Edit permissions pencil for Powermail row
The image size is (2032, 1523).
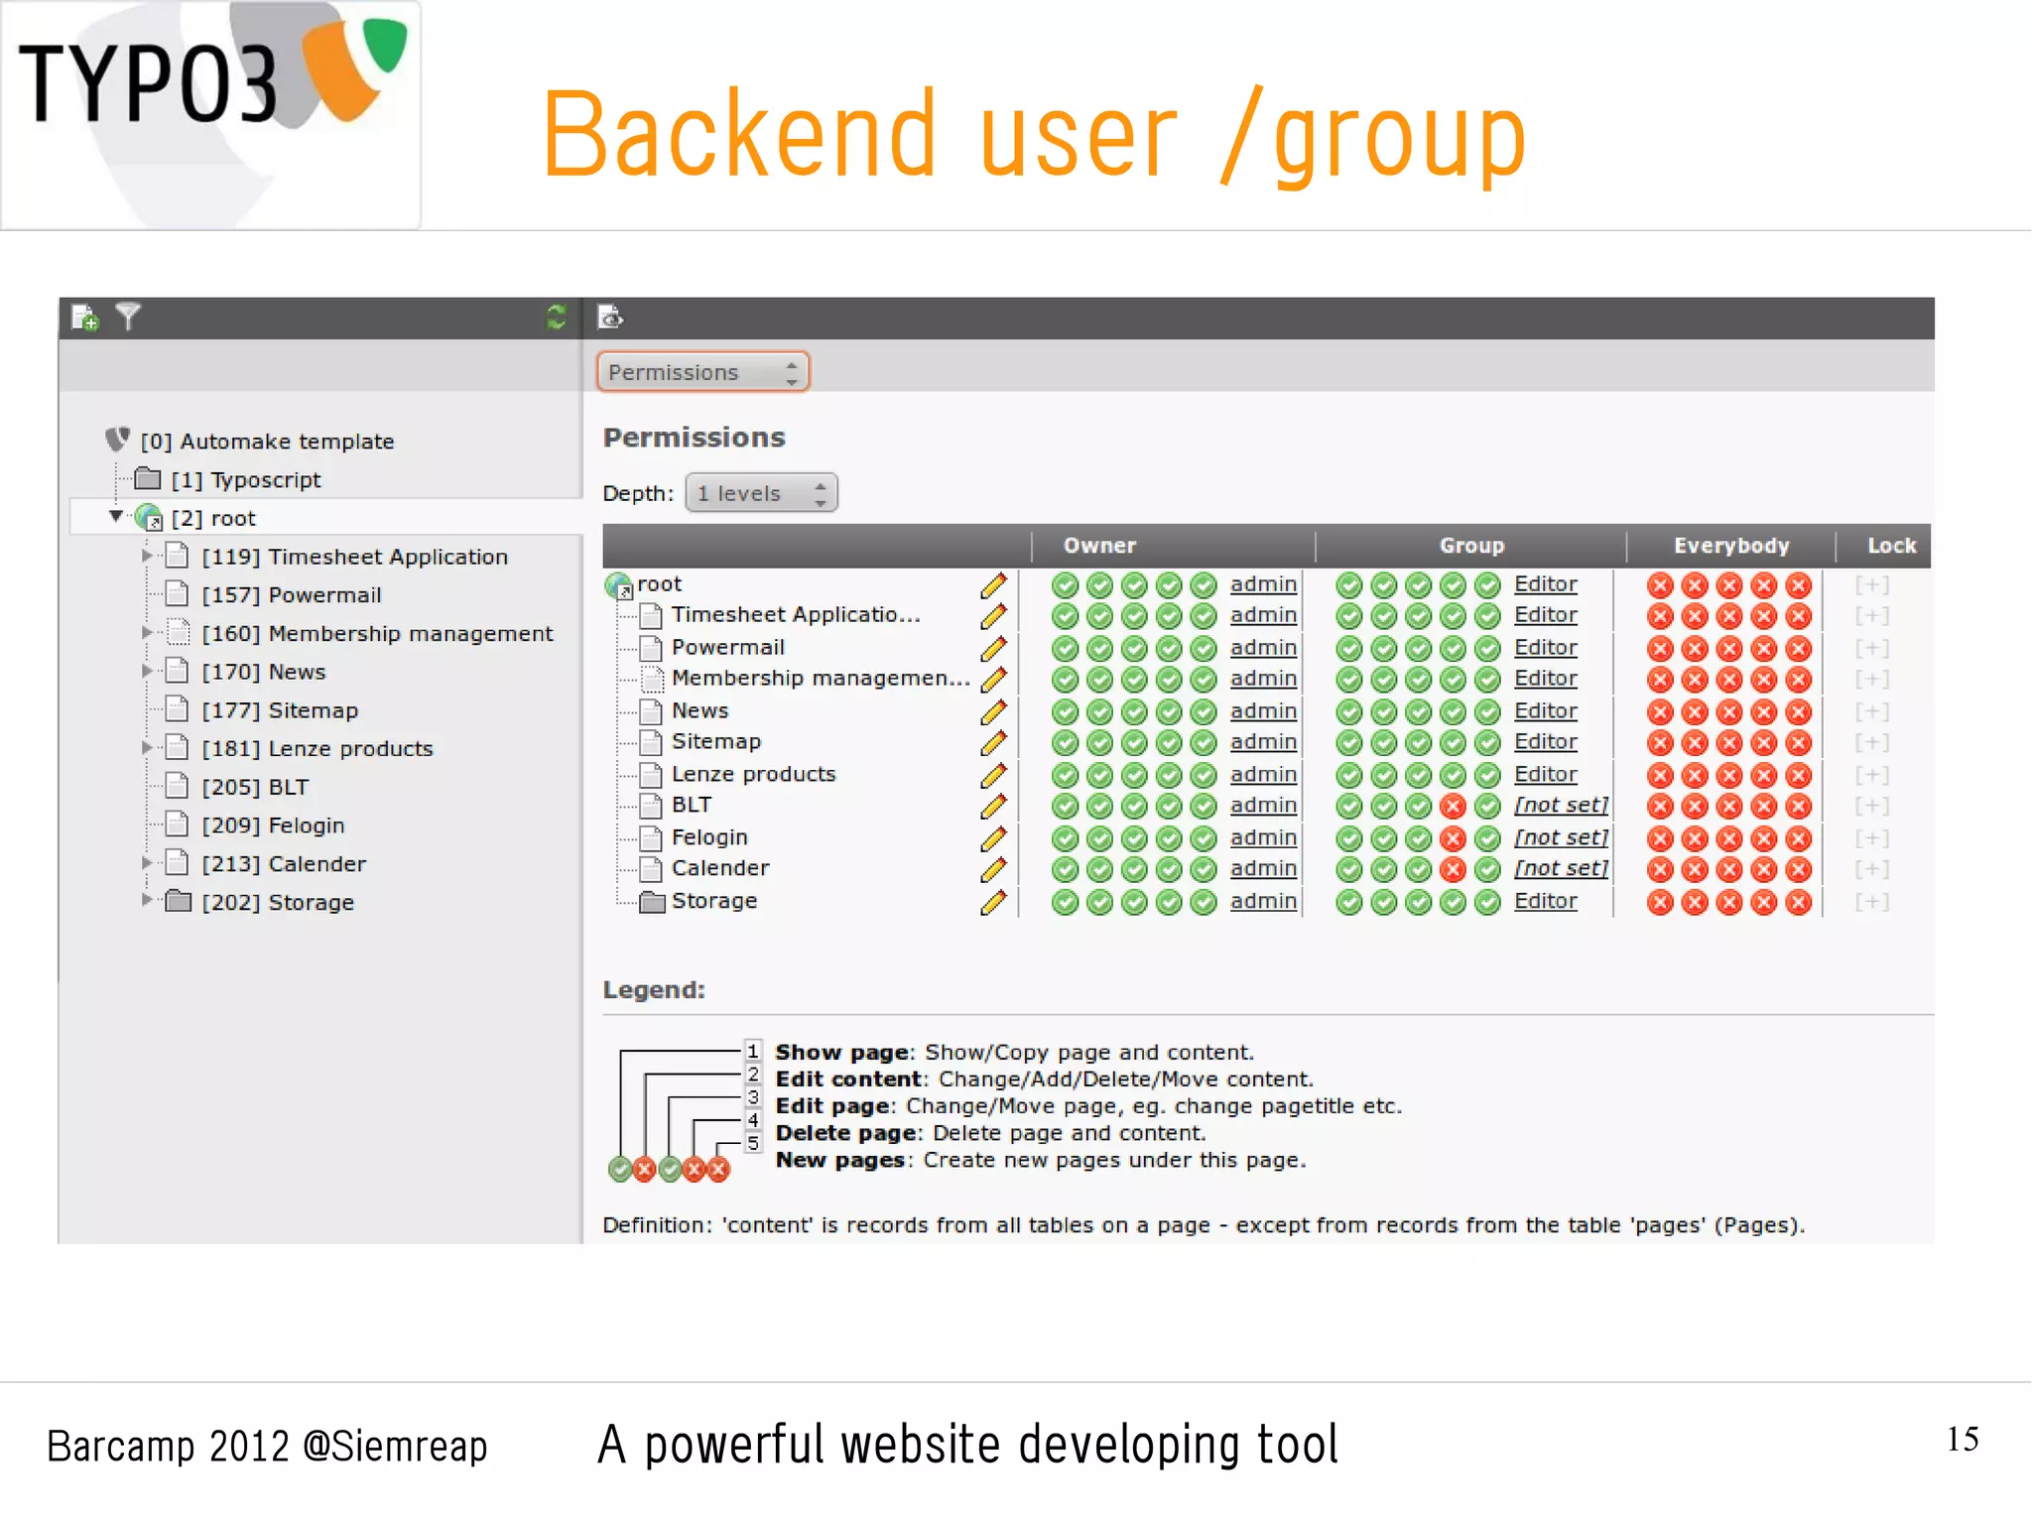pyautogui.click(x=993, y=649)
